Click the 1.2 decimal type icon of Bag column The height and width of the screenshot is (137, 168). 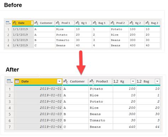tap(139, 82)
